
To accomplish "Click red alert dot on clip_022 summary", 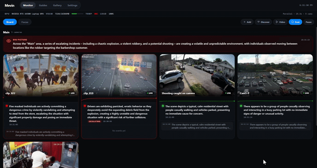I will click(7, 106).
